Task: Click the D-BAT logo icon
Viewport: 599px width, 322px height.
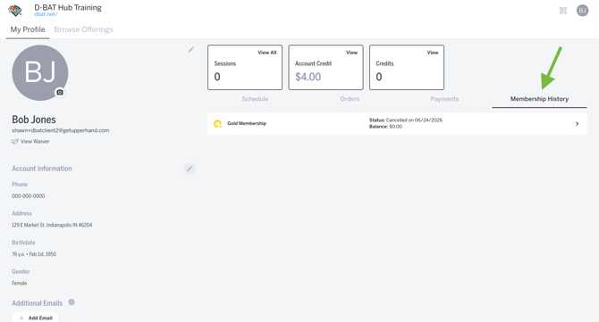Action: [15, 11]
